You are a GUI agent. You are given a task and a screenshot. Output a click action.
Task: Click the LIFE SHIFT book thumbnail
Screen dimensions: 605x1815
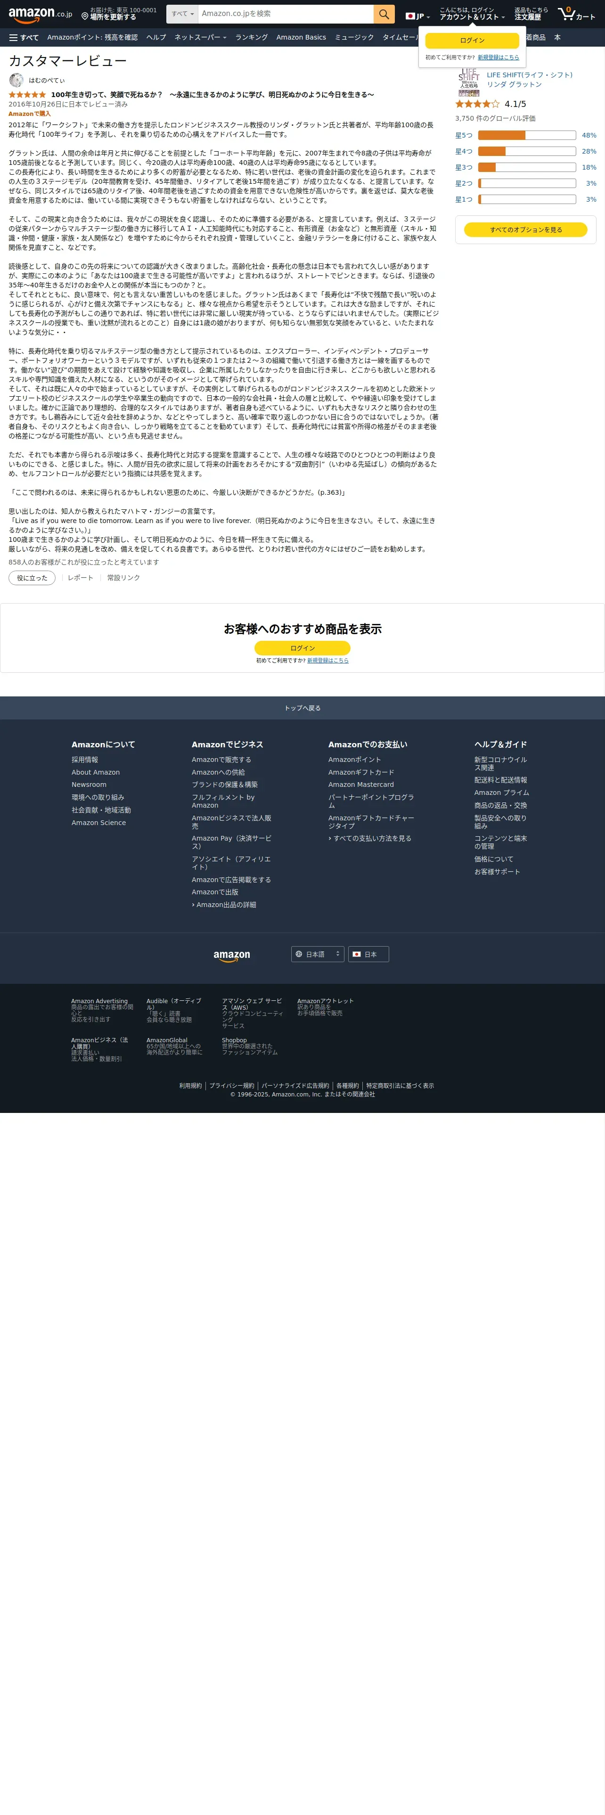point(468,82)
